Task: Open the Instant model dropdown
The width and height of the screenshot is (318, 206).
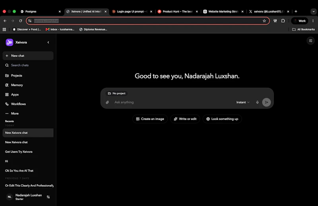Action: [x=243, y=102]
